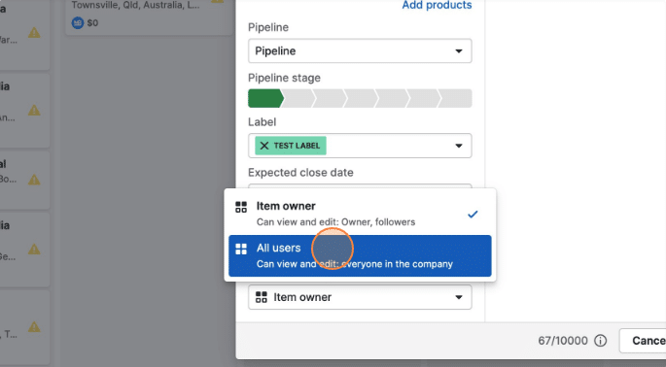Choose Item owner visibility option
This screenshot has height=367, width=666.
[x=360, y=214]
